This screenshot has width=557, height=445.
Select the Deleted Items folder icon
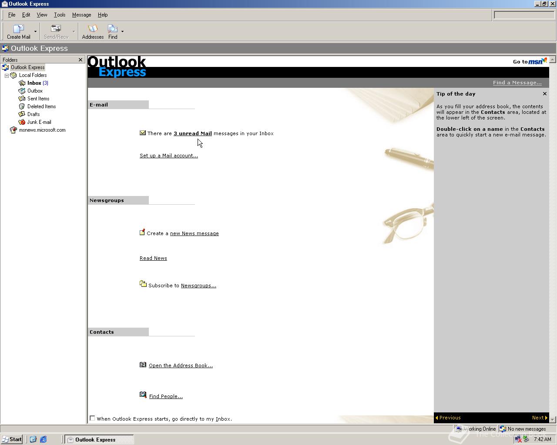[22, 106]
